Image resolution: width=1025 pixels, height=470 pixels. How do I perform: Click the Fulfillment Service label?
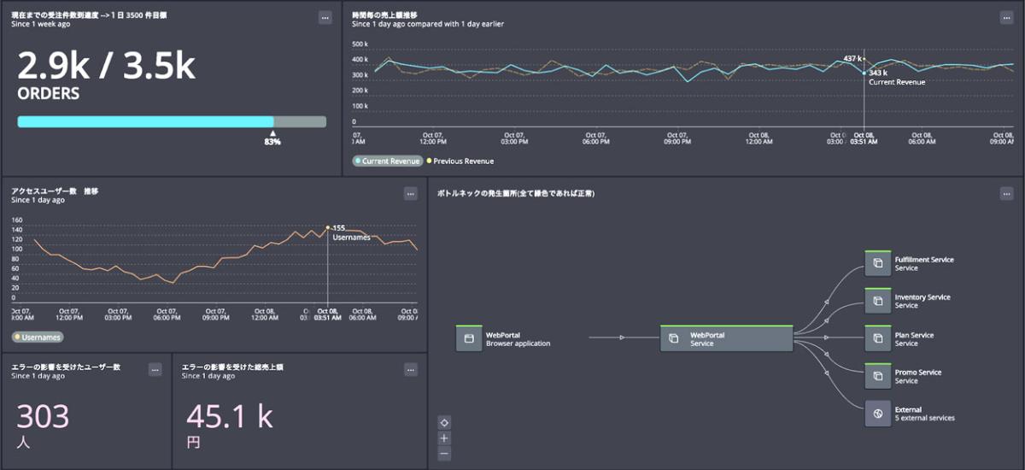point(924,260)
